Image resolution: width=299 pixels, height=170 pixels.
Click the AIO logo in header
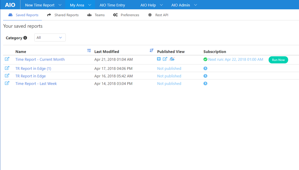pyautogui.click(x=10, y=5)
